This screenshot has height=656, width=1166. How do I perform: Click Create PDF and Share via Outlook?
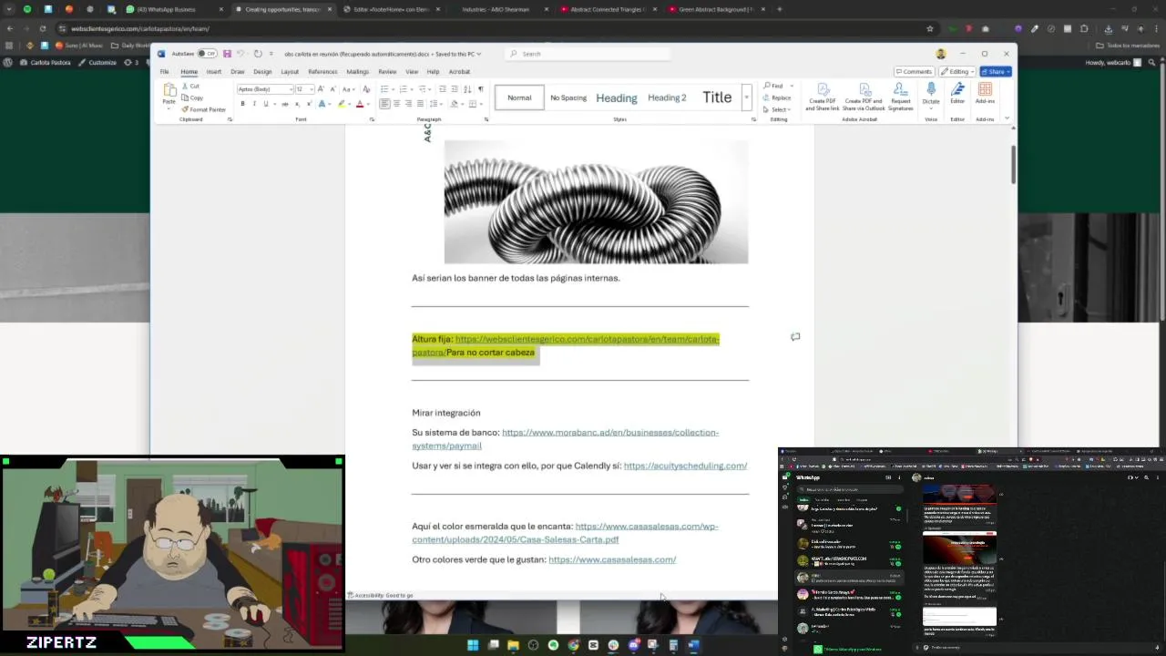click(864, 97)
